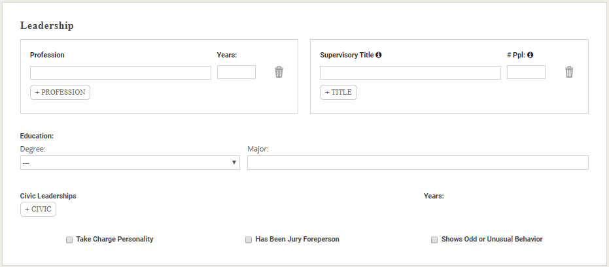
Task: Select the Supervisory Title text field
Action: click(411, 72)
